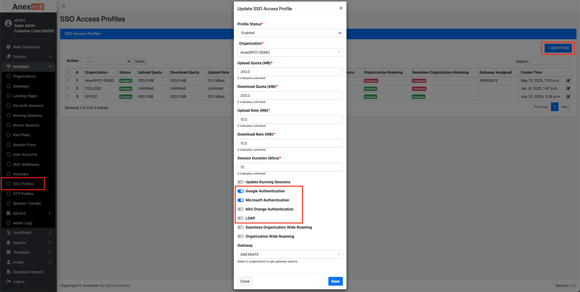Click the Search input field
The width and height of the screenshot is (580, 292).
(x=551, y=61)
